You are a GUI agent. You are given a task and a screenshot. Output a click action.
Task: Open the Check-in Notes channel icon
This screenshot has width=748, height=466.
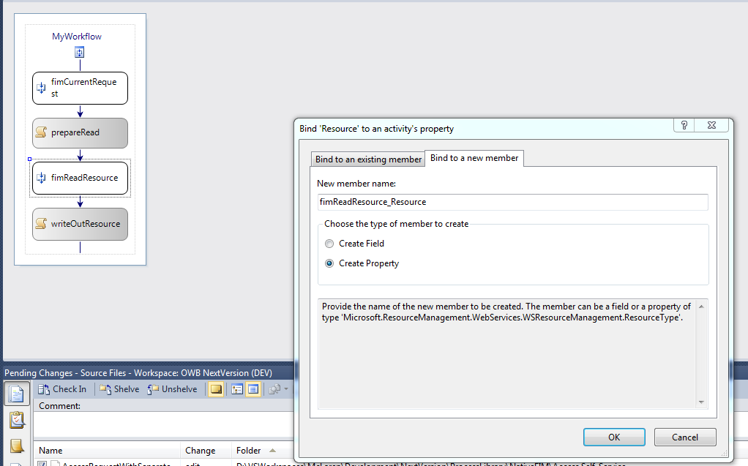tap(17, 446)
